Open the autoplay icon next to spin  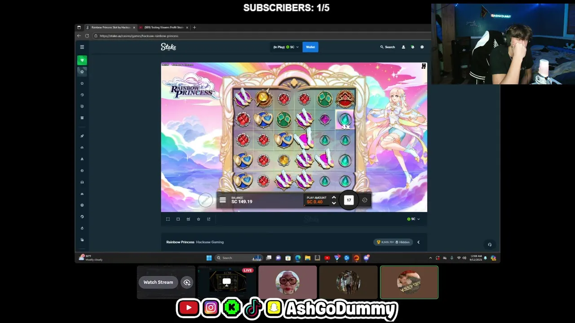click(365, 200)
